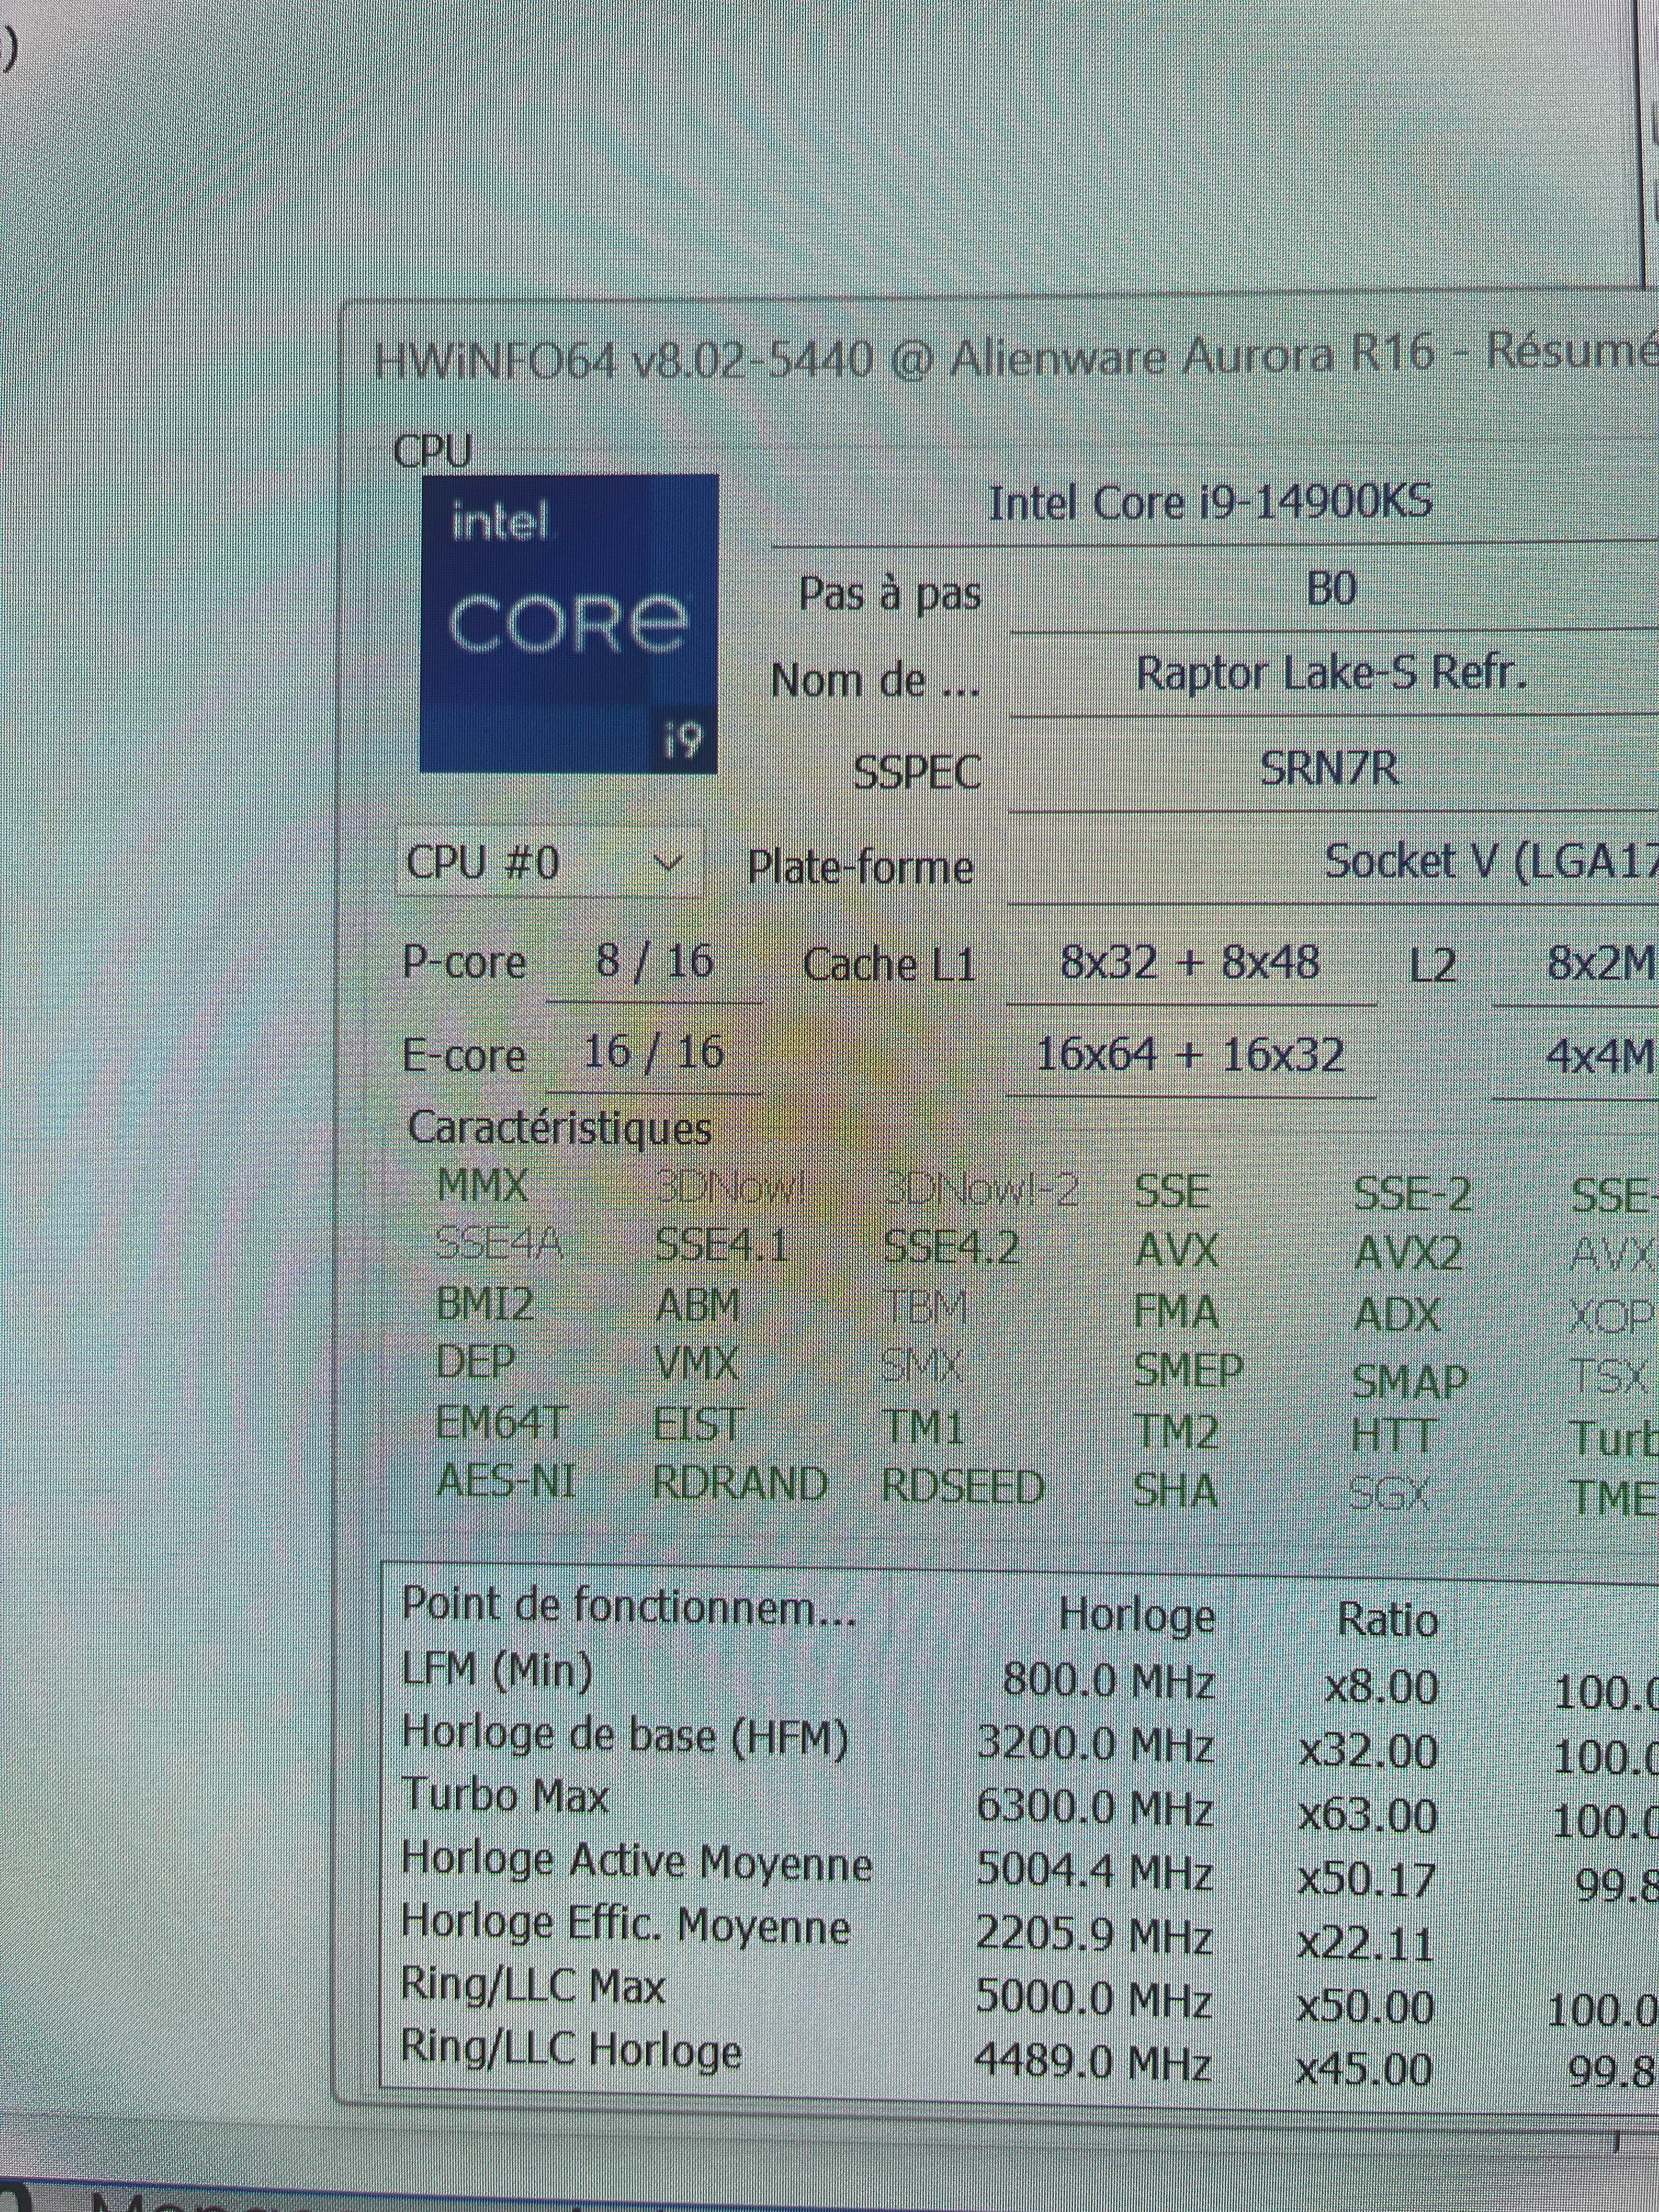Click the 'HTT' feature flag

1394,1436
